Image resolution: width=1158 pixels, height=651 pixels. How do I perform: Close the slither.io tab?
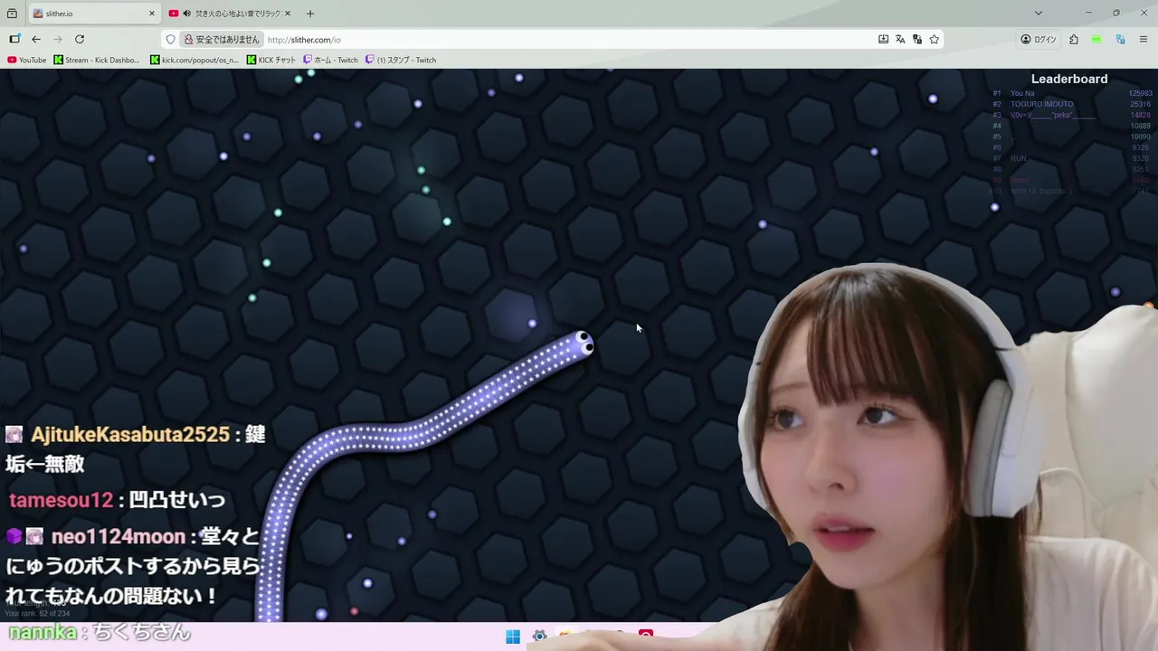point(151,14)
